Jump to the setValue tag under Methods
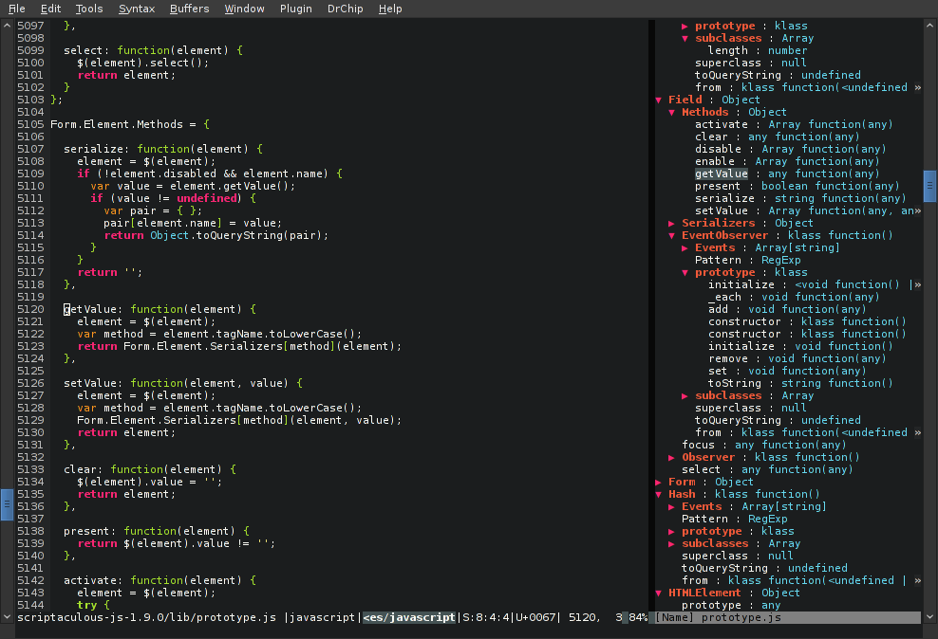Screen dimensions: 938x639 tap(722, 210)
